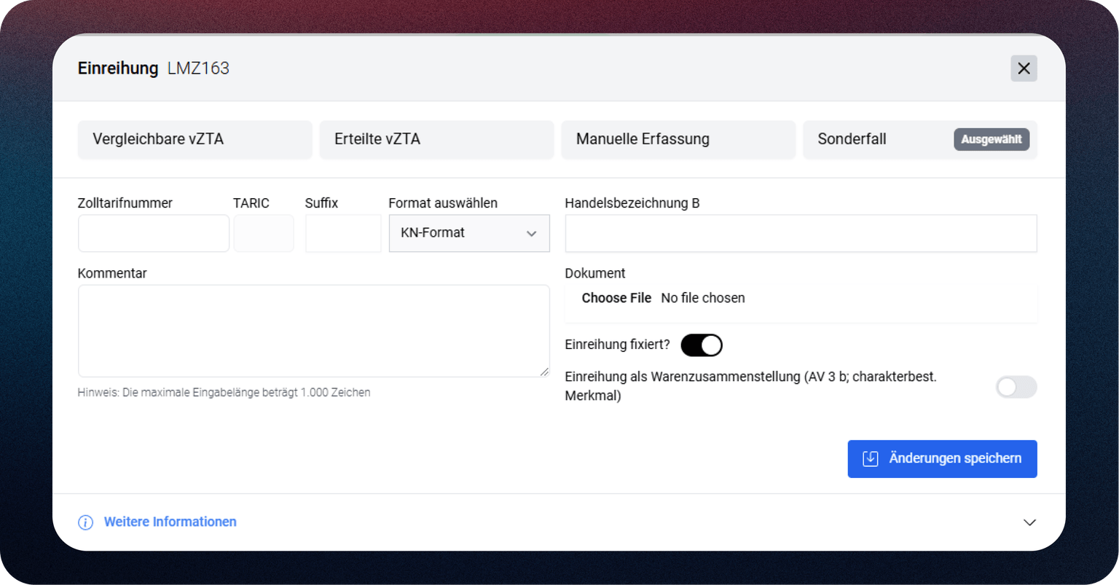Enable Einreihung als Warenzusammenstellung toggle

[x=1016, y=387]
